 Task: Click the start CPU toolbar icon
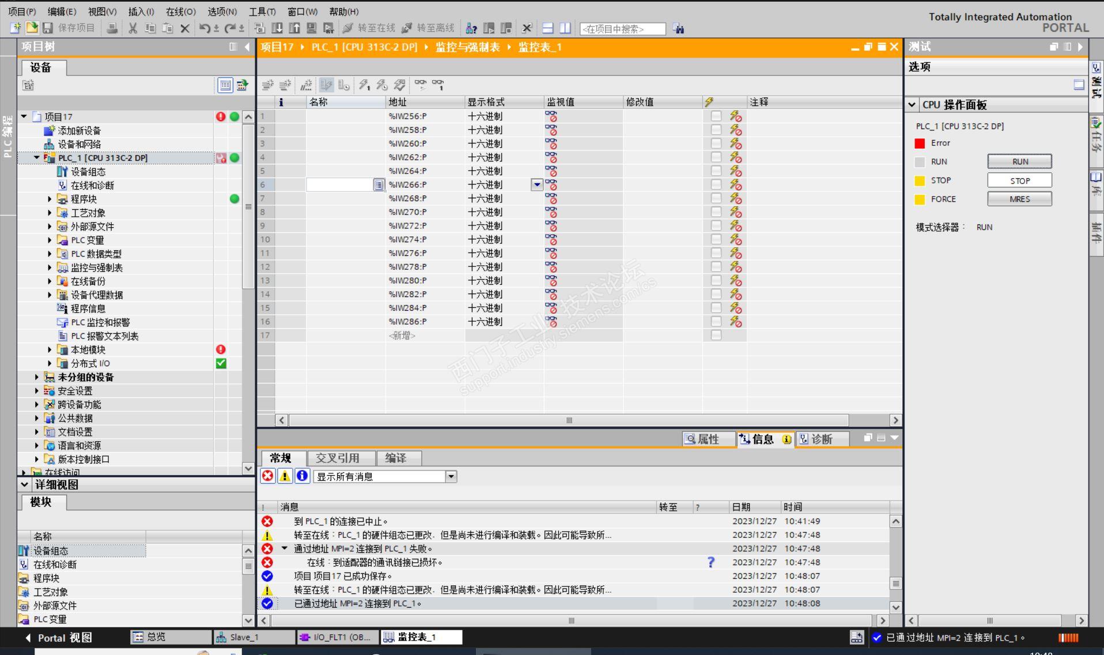(x=489, y=28)
